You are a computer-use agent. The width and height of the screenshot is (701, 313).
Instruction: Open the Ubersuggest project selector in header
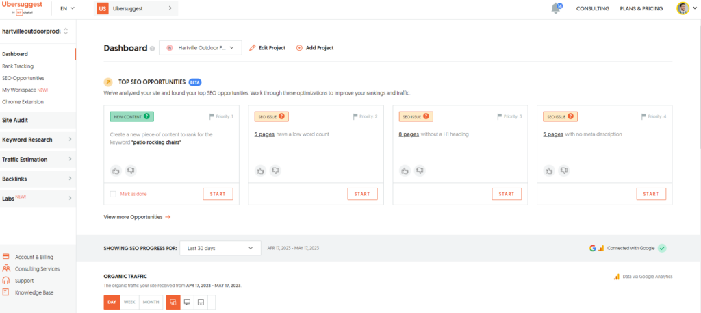click(x=137, y=8)
